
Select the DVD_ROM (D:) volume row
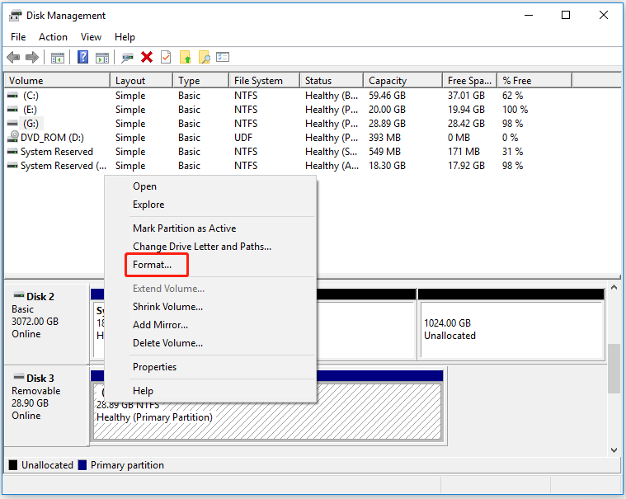click(x=52, y=138)
